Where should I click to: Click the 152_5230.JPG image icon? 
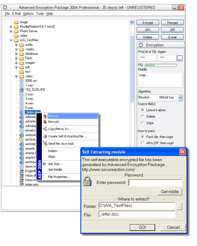pyautogui.click(x=21, y=90)
